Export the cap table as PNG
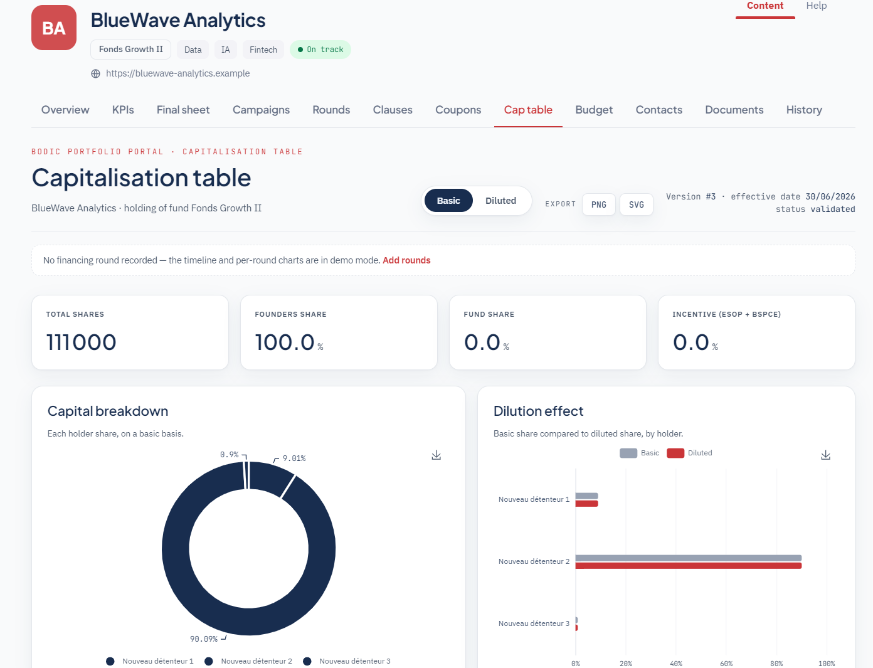 pos(599,204)
